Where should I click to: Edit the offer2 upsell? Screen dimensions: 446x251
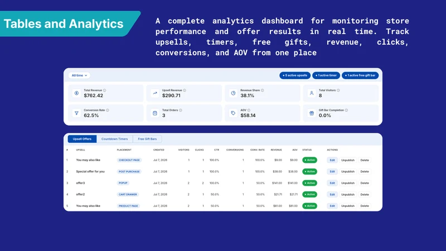pyautogui.click(x=332, y=194)
